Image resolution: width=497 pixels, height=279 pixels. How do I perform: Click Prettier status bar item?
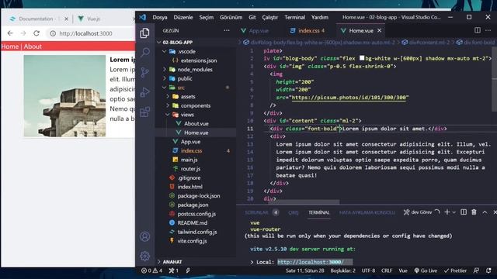(455, 270)
